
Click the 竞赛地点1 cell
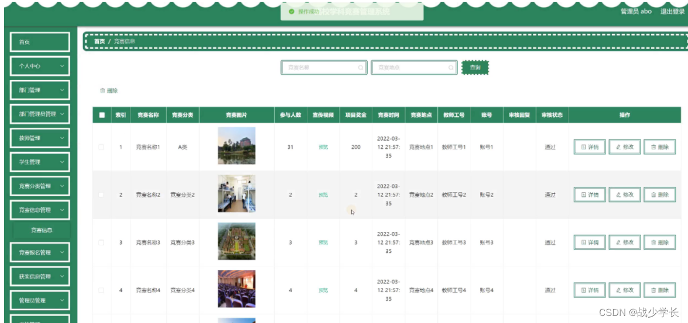421,147
